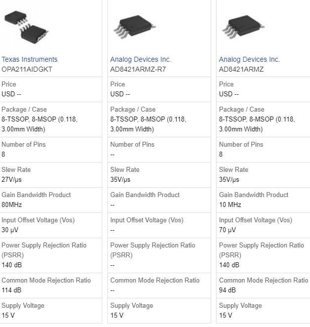The image size is (310, 327).
Task: Click the AD8421ARMZ part number without suffix
Action: 241,69
